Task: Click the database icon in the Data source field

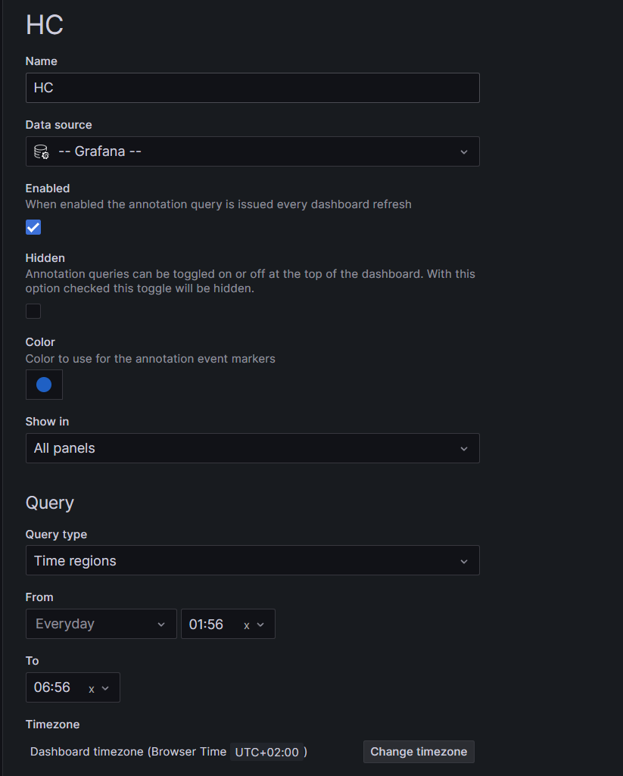Action: pyautogui.click(x=41, y=151)
